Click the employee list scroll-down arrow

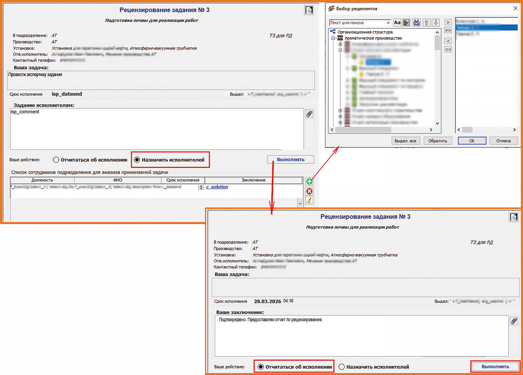[x=299, y=203]
